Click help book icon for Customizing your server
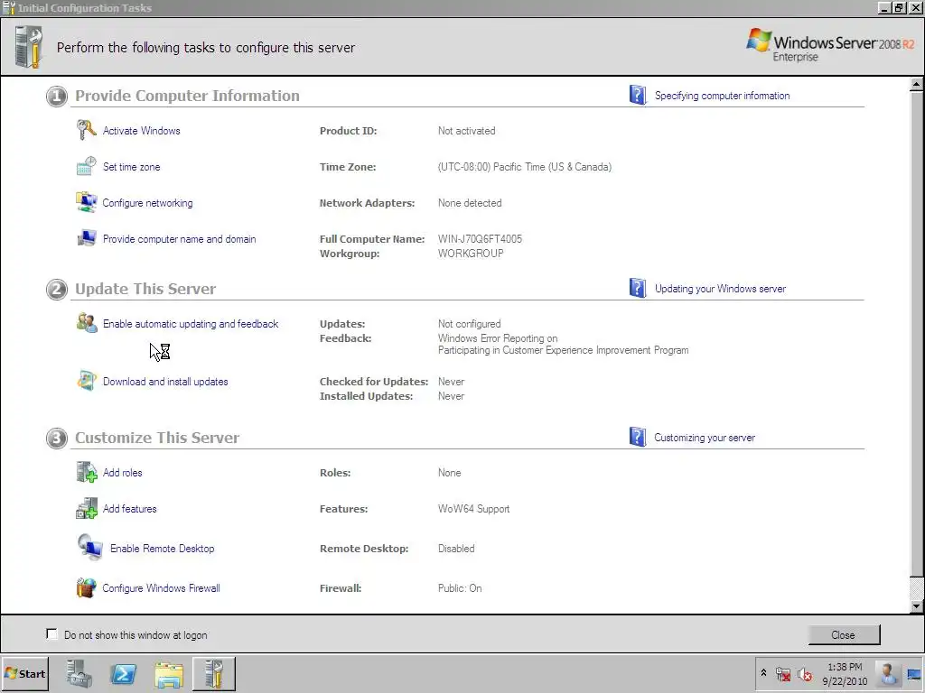The width and height of the screenshot is (925, 693). pyautogui.click(x=637, y=438)
